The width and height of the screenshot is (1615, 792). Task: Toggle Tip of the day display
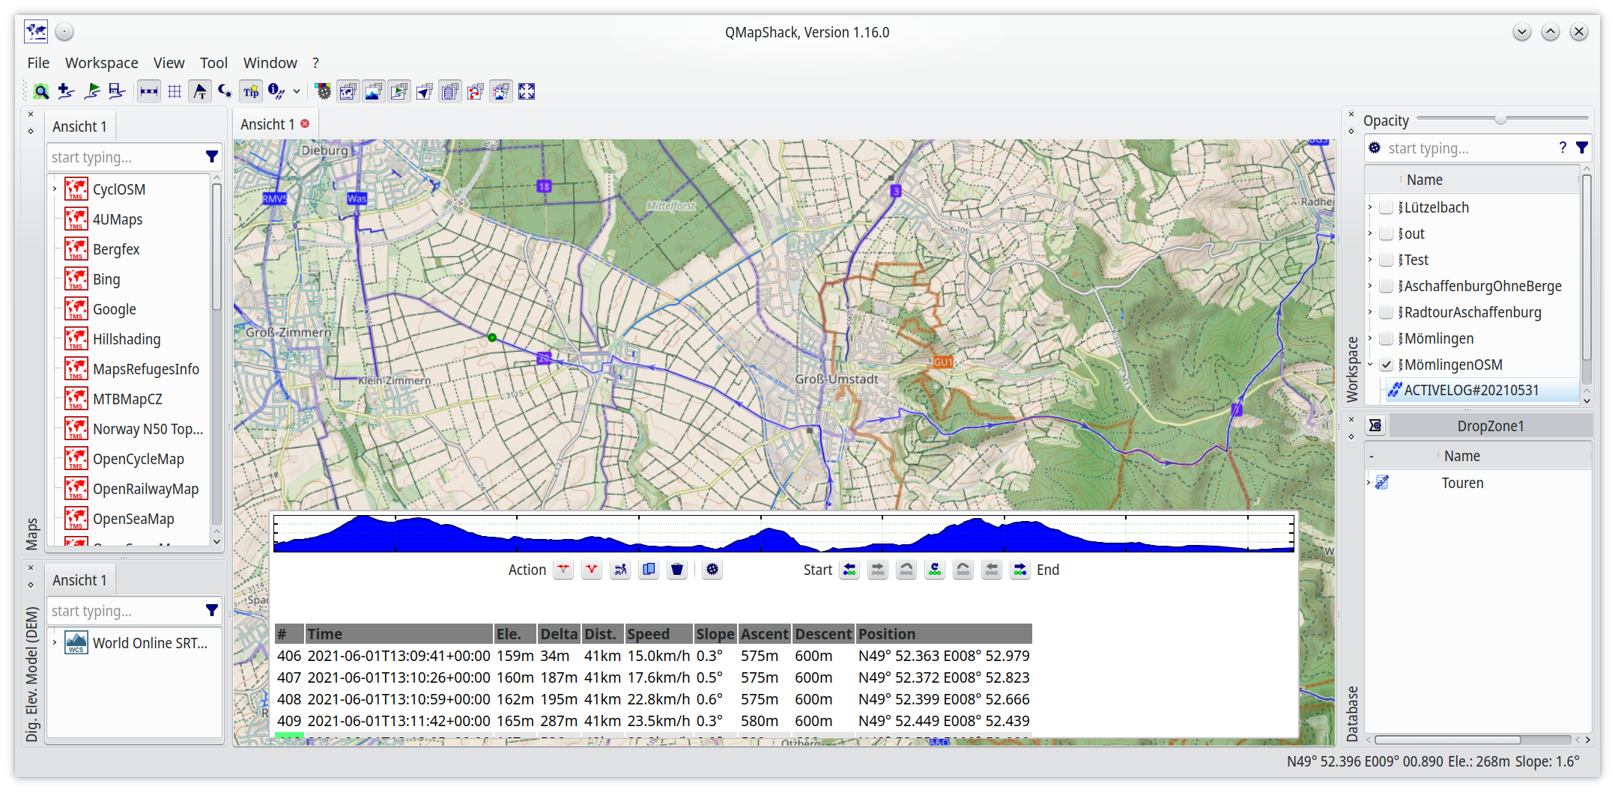[x=250, y=91]
